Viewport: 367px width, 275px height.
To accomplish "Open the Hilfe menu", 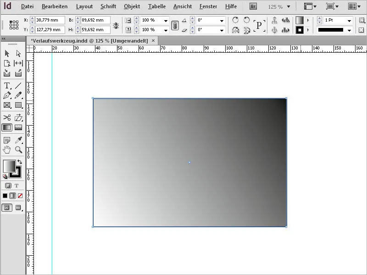I will (231, 6).
